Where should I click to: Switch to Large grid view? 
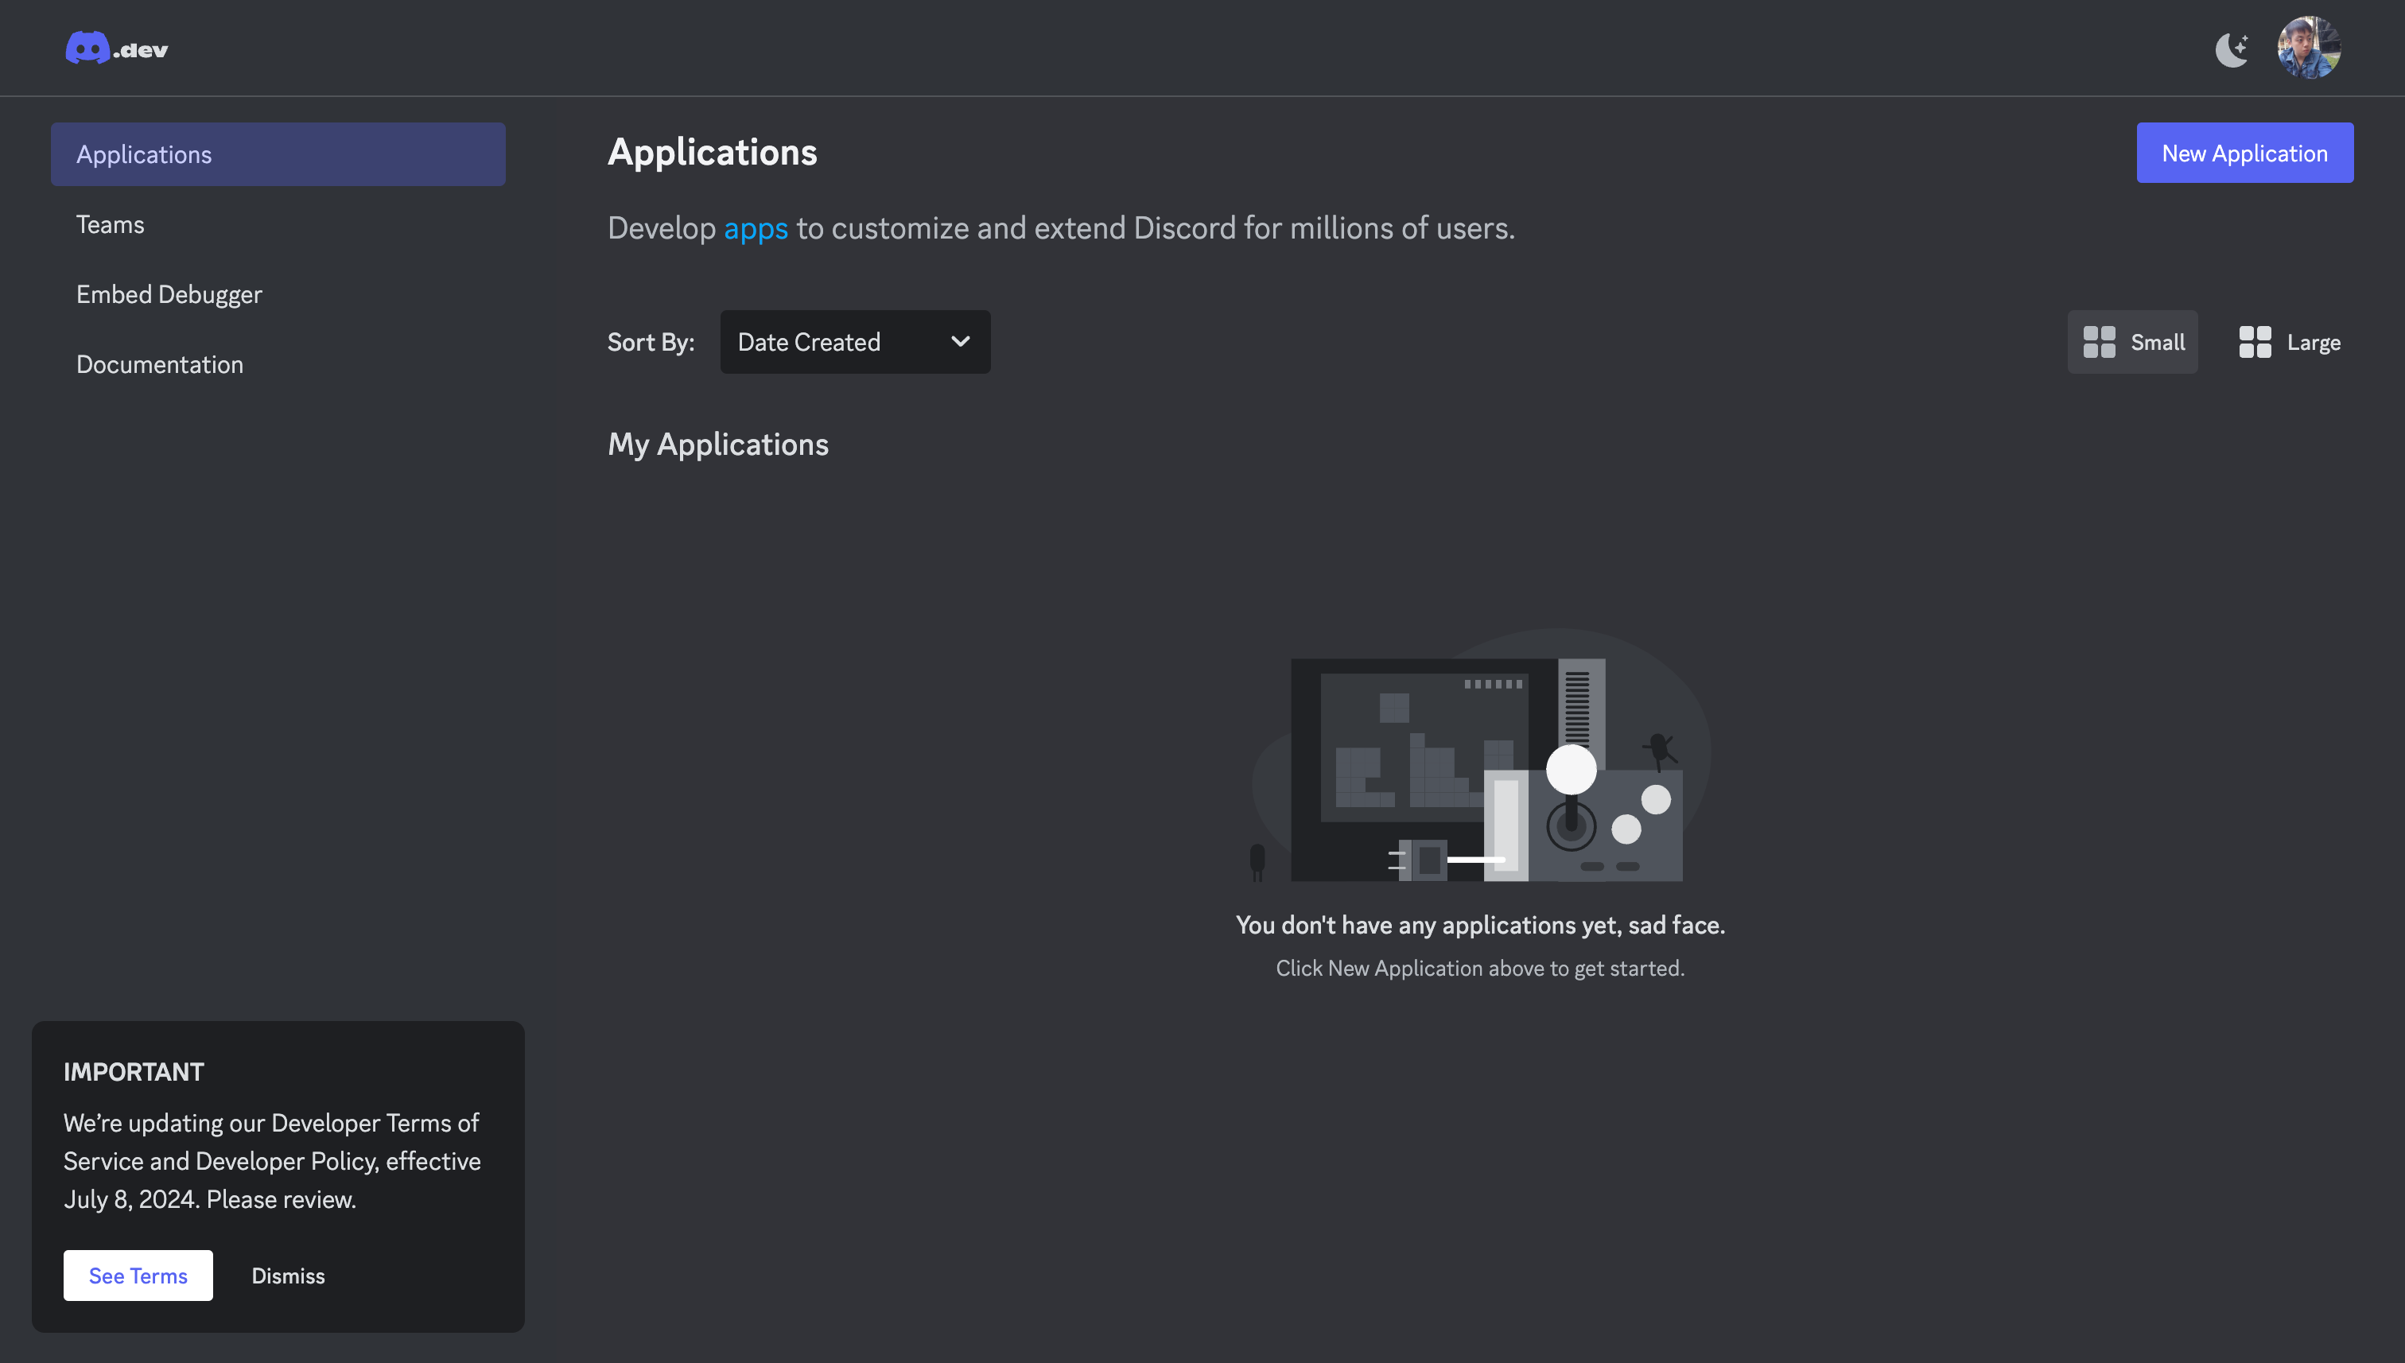pos(2289,342)
